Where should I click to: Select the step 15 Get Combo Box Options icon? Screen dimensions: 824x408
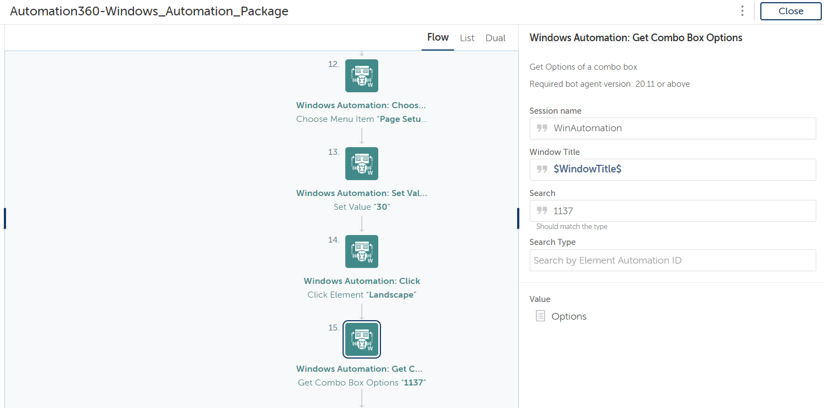coord(361,339)
